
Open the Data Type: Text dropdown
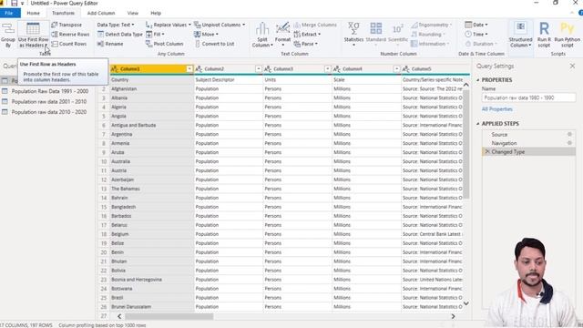coord(116,25)
